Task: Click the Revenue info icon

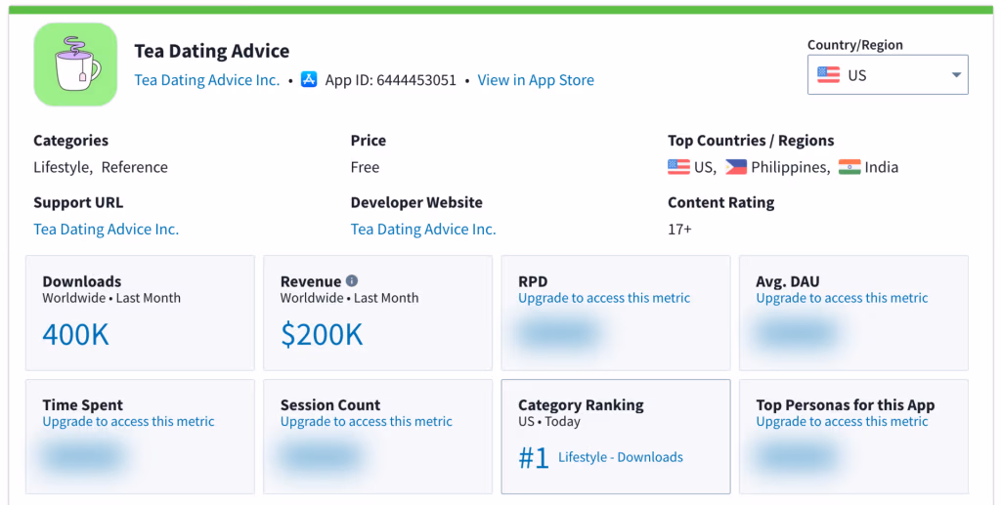Action: (352, 281)
